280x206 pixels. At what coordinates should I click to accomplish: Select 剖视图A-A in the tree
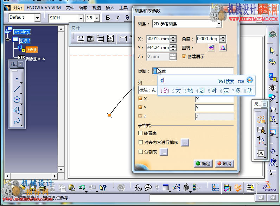[x=36, y=59]
